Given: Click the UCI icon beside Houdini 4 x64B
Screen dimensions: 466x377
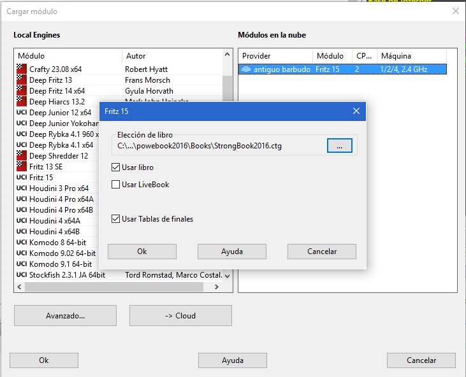Looking at the screenshot, I should coord(22,231).
